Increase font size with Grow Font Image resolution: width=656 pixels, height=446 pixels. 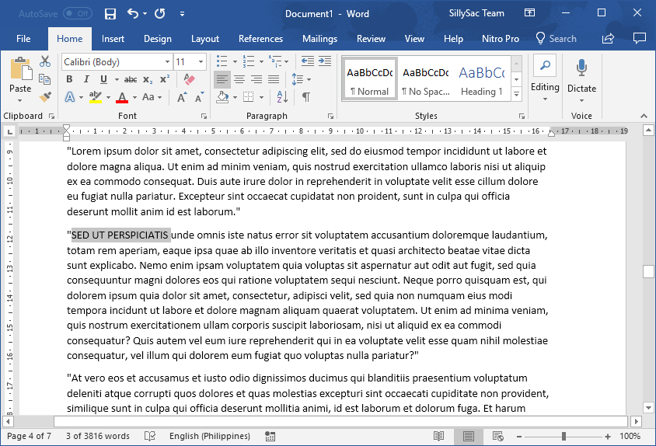[x=182, y=97]
